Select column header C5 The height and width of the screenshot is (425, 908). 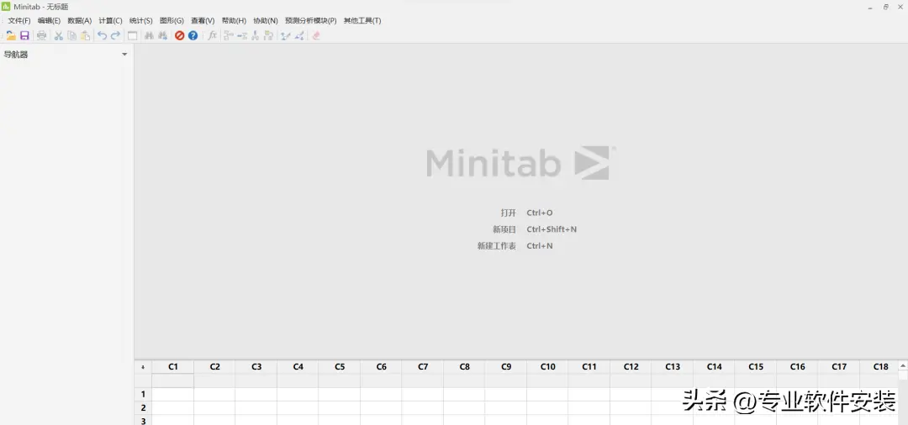point(340,366)
